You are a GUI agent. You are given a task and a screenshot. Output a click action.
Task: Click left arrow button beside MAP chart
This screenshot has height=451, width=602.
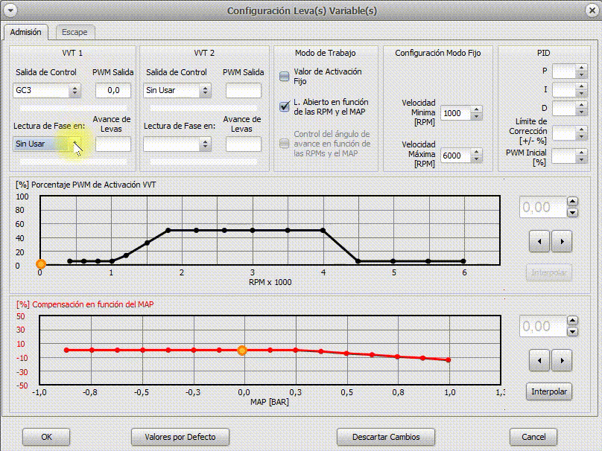point(539,361)
